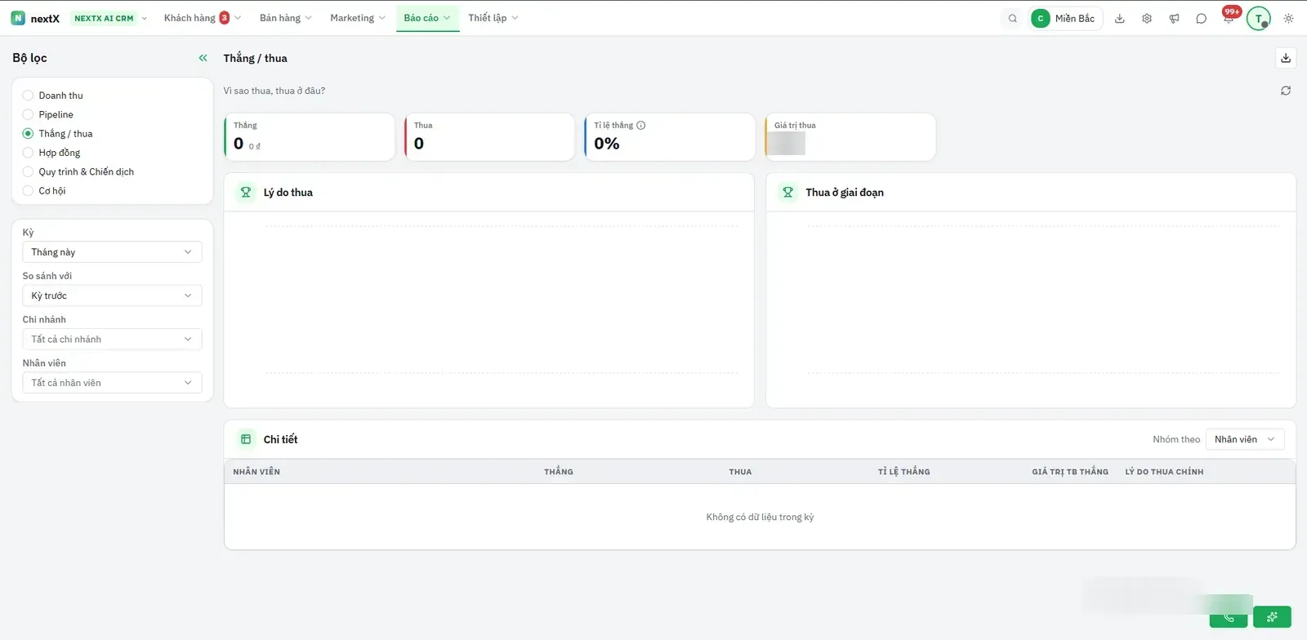Open the Chi nhánh dropdown
Screen dimensions: 1307x640
click(x=112, y=339)
